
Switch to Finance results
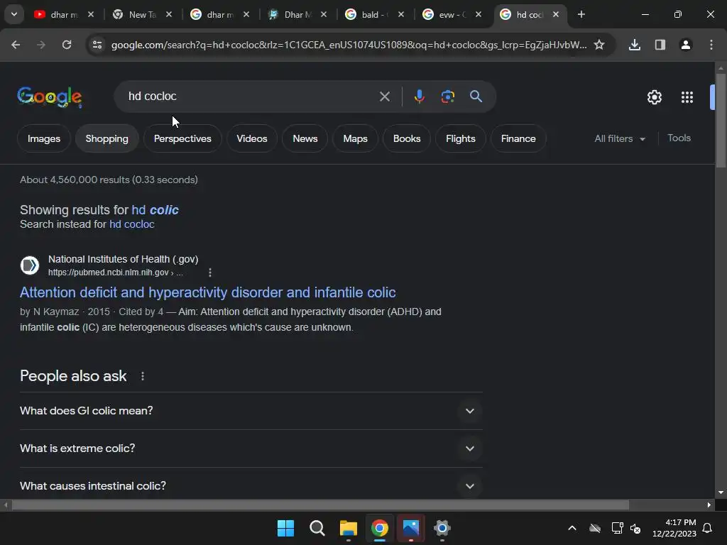518,138
